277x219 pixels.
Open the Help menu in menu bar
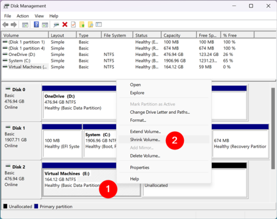click(x=54, y=16)
